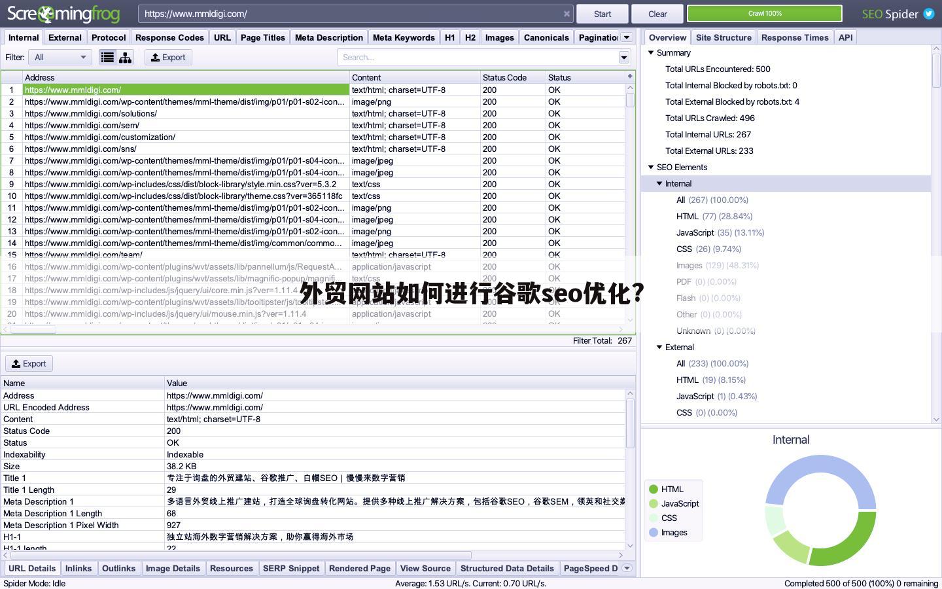Open the Image Details tab
Viewport: 942px width, 589px height.
click(x=173, y=568)
